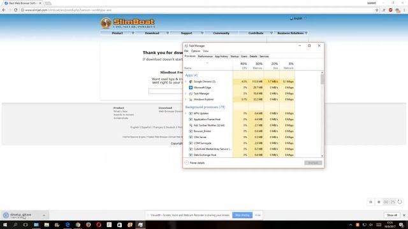Screen dimensions: 408x229
Task: Click the Task Manager End task button
Action: click(x=313, y=163)
